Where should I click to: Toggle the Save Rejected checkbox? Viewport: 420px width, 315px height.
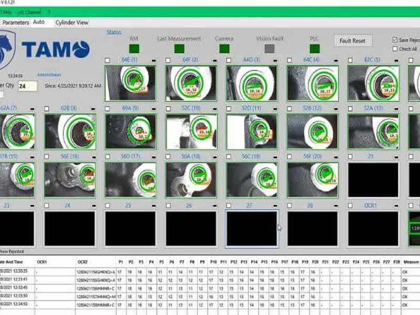click(395, 40)
